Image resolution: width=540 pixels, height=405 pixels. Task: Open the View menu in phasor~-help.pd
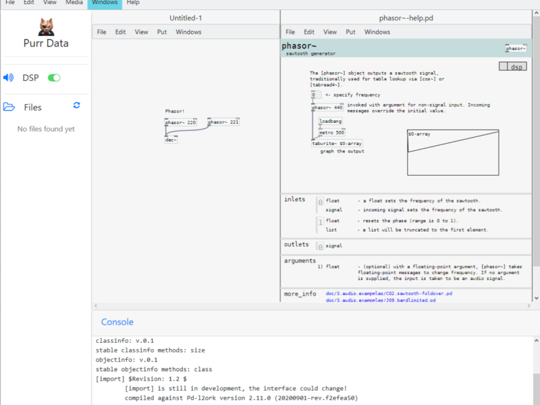(330, 32)
